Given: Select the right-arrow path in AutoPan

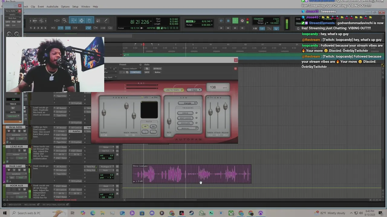Looking at the screenshot, I should (145, 126).
